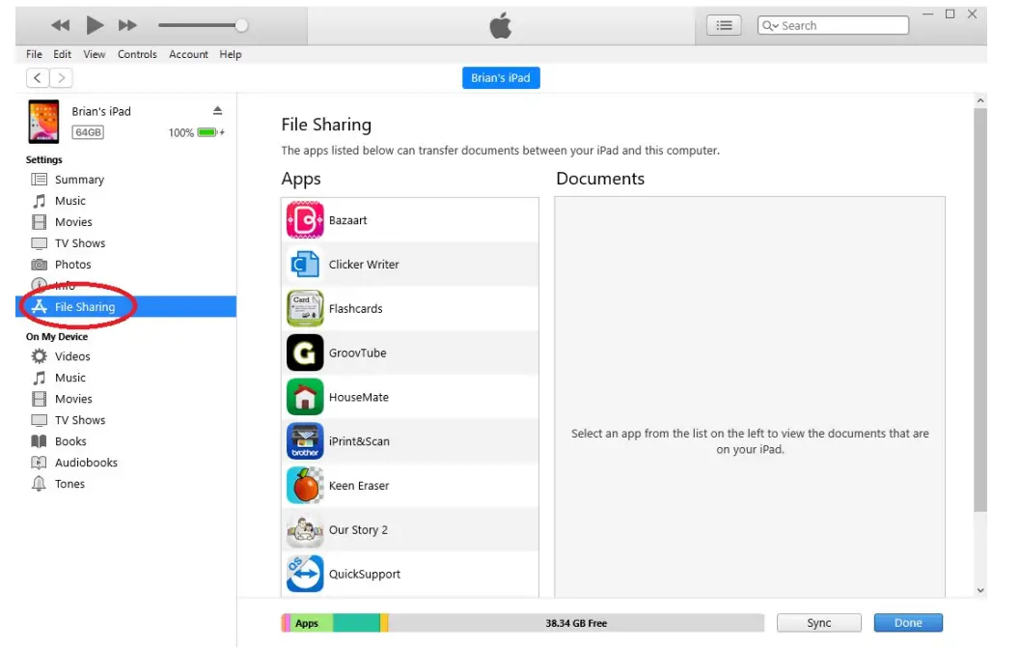Open the list view button beside Search
1020x649 pixels.
(x=724, y=25)
